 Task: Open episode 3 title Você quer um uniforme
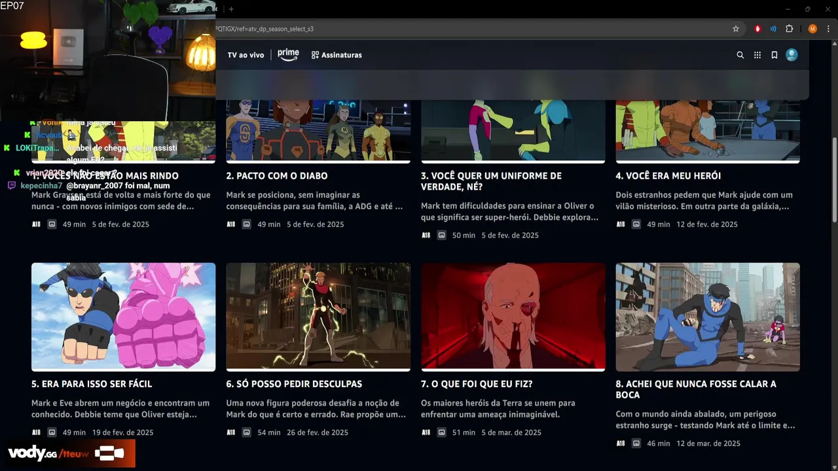(x=491, y=181)
